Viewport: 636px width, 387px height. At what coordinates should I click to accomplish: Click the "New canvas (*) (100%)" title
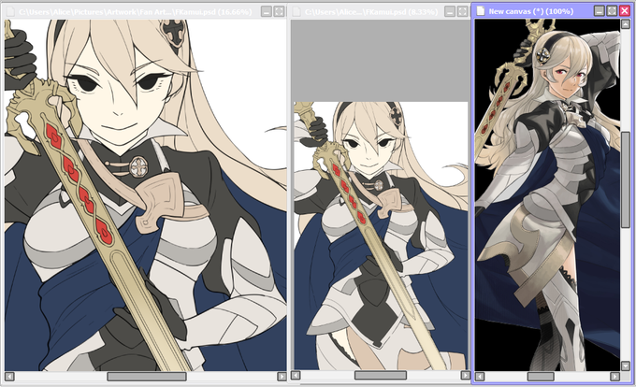pyautogui.click(x=531, y=11)
